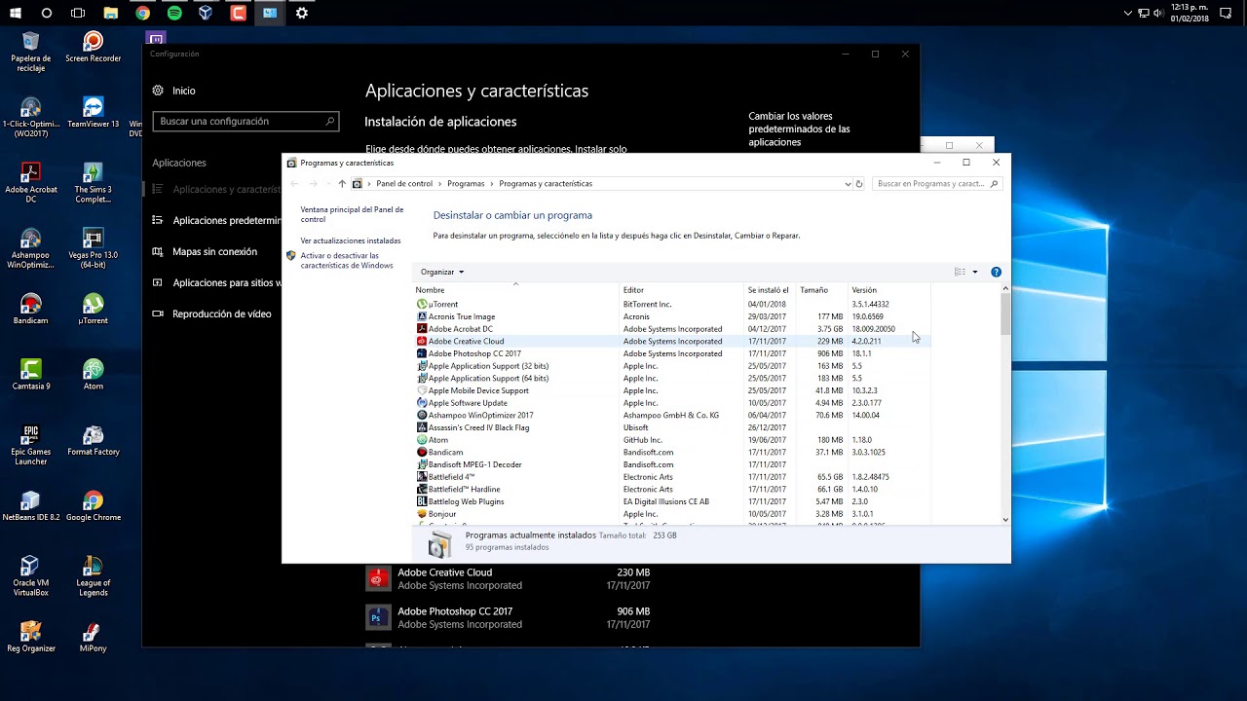The image size is (1247, 701).
Task: Open the Format Factory desktop icon
Action: coord(93,441)
